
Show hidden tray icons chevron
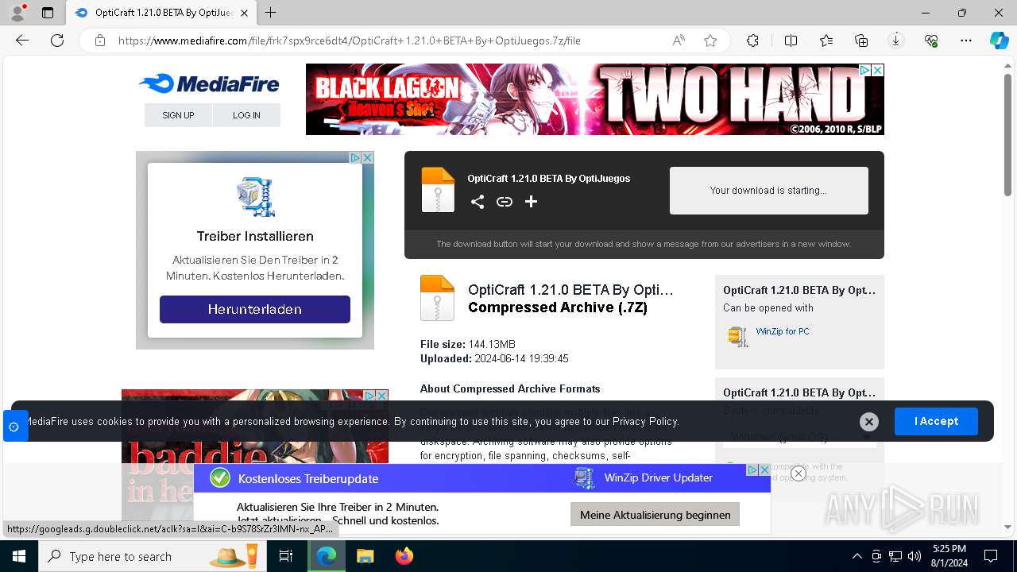857,556
